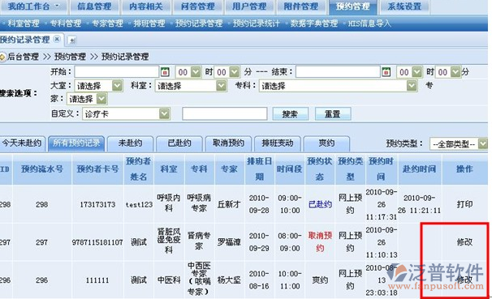Close the 预约记录管理 tab with its x icon
This screenshot has height=299, width=492.
point(57,39)
